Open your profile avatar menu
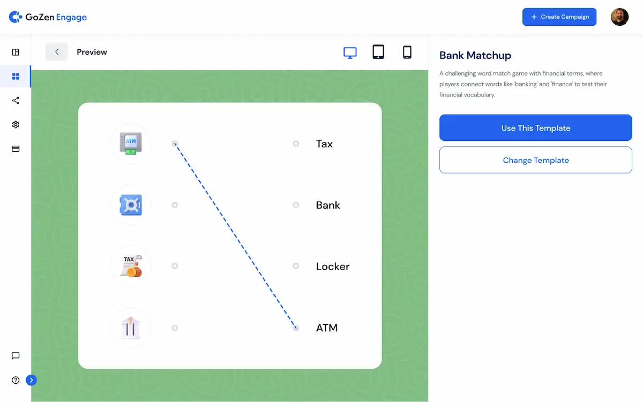643x402 pixels. (619, 17)
